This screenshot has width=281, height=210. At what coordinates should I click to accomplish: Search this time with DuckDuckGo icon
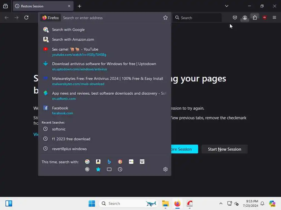[120, 162]
